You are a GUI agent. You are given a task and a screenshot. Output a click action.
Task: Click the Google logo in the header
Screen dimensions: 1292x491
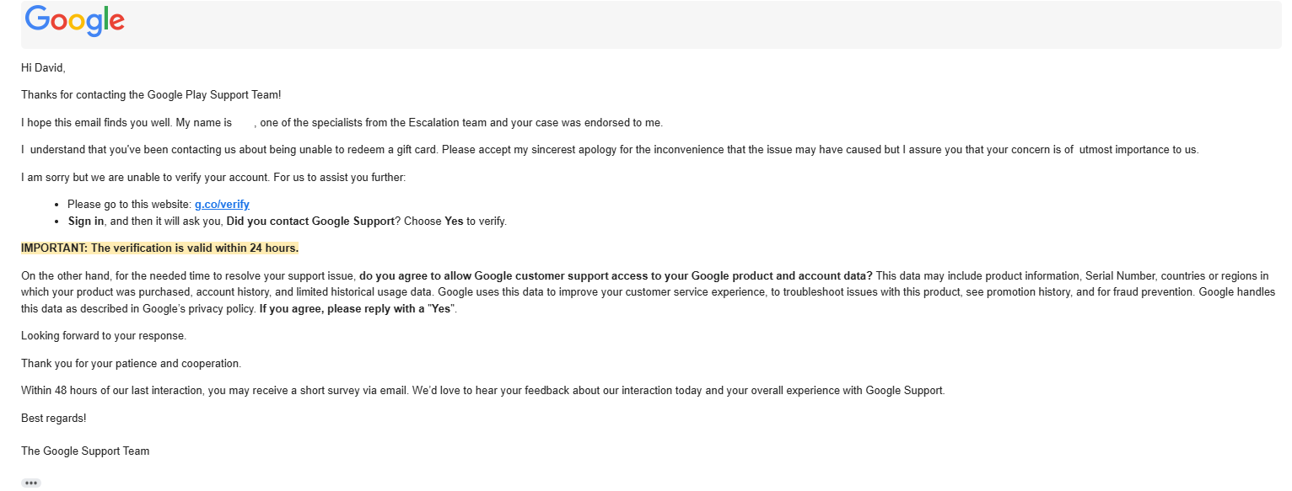coord(75,21)
